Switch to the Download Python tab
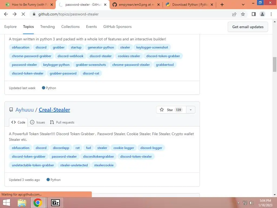This screenshot has height=208, width=277. click(x=190, y=5)
